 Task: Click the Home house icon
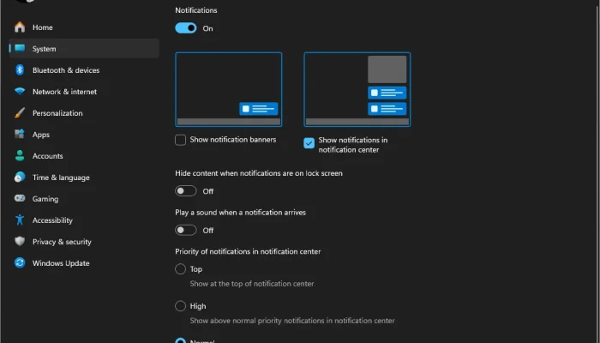coord(20,27)
